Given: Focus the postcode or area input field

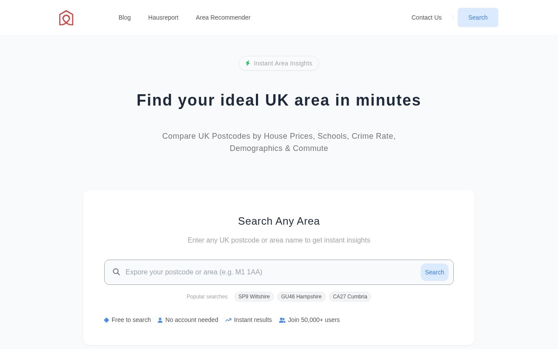Looking at the screenshot, I should pyautogui.click(x=270, y=272).
